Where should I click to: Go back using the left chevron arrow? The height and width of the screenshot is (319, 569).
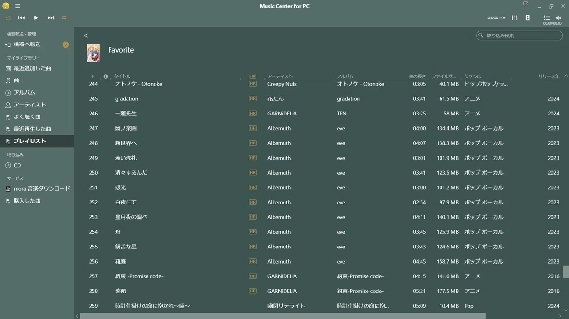(x=86, y=35)
